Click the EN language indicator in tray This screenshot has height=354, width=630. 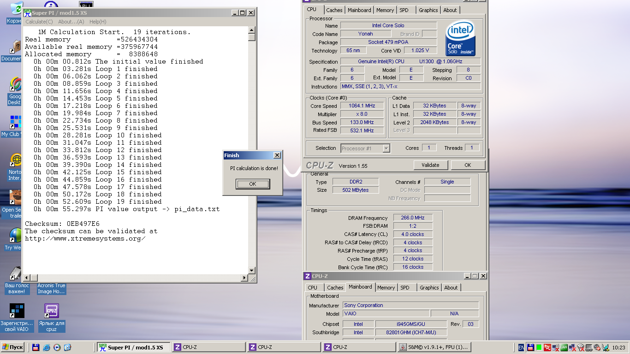click(x=521, y=347)
